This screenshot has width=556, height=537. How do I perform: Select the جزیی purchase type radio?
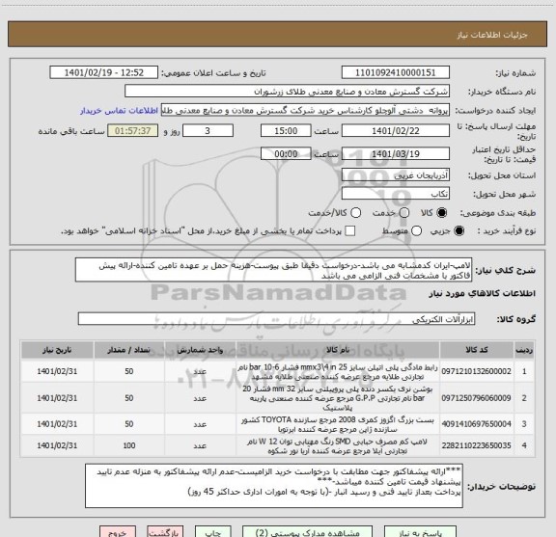(x=459, y=231)
